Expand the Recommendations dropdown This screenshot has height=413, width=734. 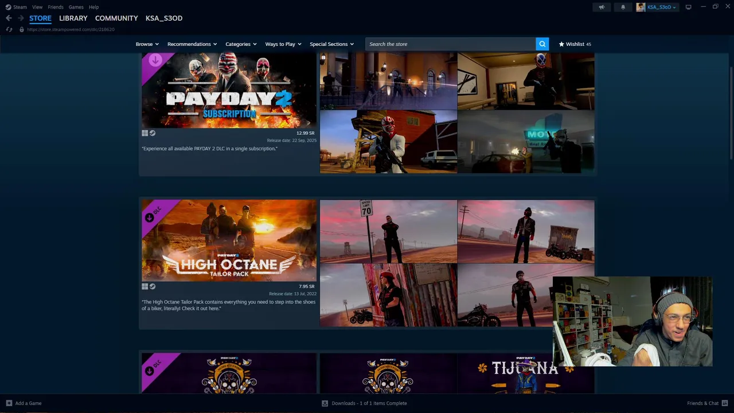192,44
